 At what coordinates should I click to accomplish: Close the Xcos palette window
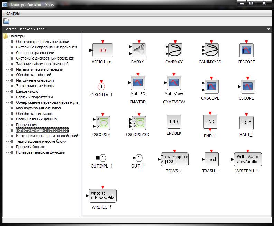point(264,3)
